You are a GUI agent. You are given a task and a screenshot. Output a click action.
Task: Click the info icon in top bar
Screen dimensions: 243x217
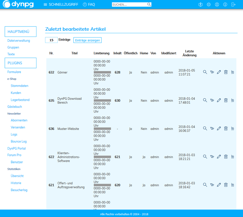pyautogui.click(x=225, y=5)
